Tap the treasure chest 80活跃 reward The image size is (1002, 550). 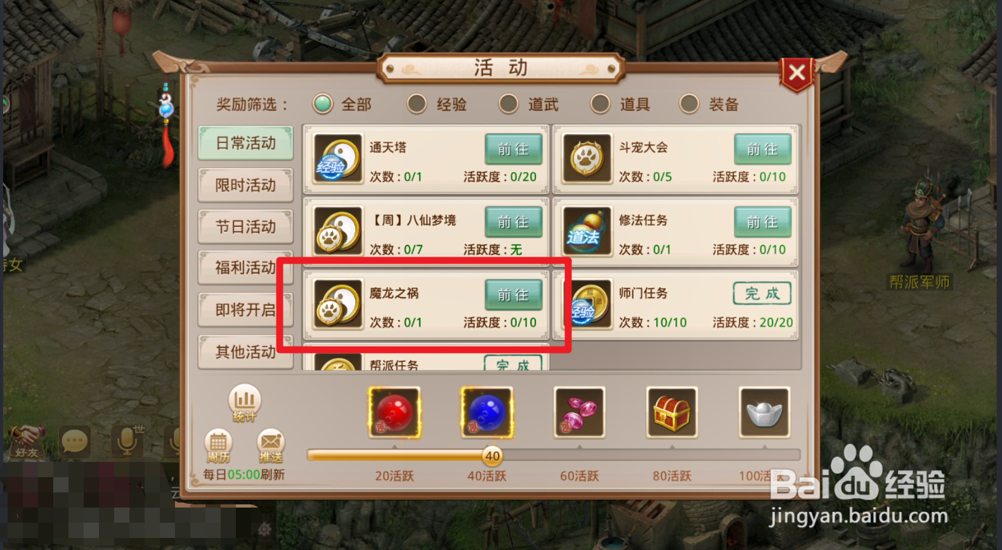click(x=672, y=412)
